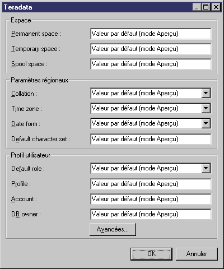Click the Teradata title bar
This screenshot has width=224, height=269.
[97, 7]
